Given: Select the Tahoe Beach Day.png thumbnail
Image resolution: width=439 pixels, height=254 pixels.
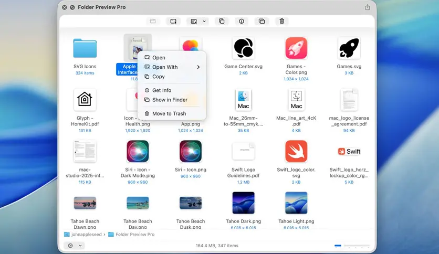Looking at the screenshot, I should pos(138,203).
